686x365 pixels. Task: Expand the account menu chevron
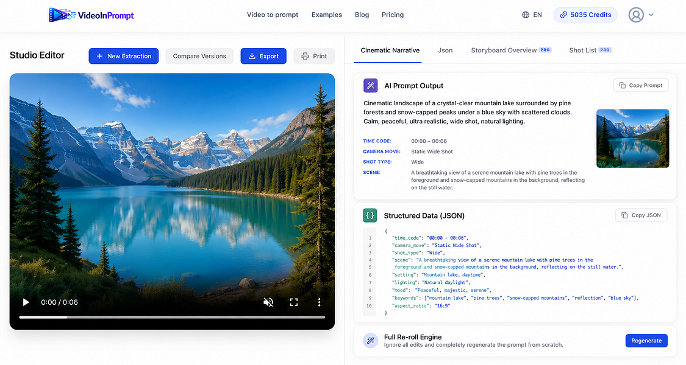651,15
